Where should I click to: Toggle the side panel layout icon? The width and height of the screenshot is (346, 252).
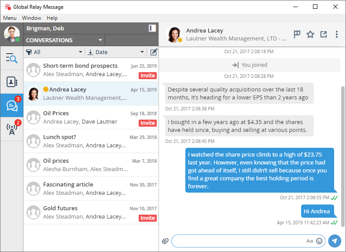(x=152, y=28)
